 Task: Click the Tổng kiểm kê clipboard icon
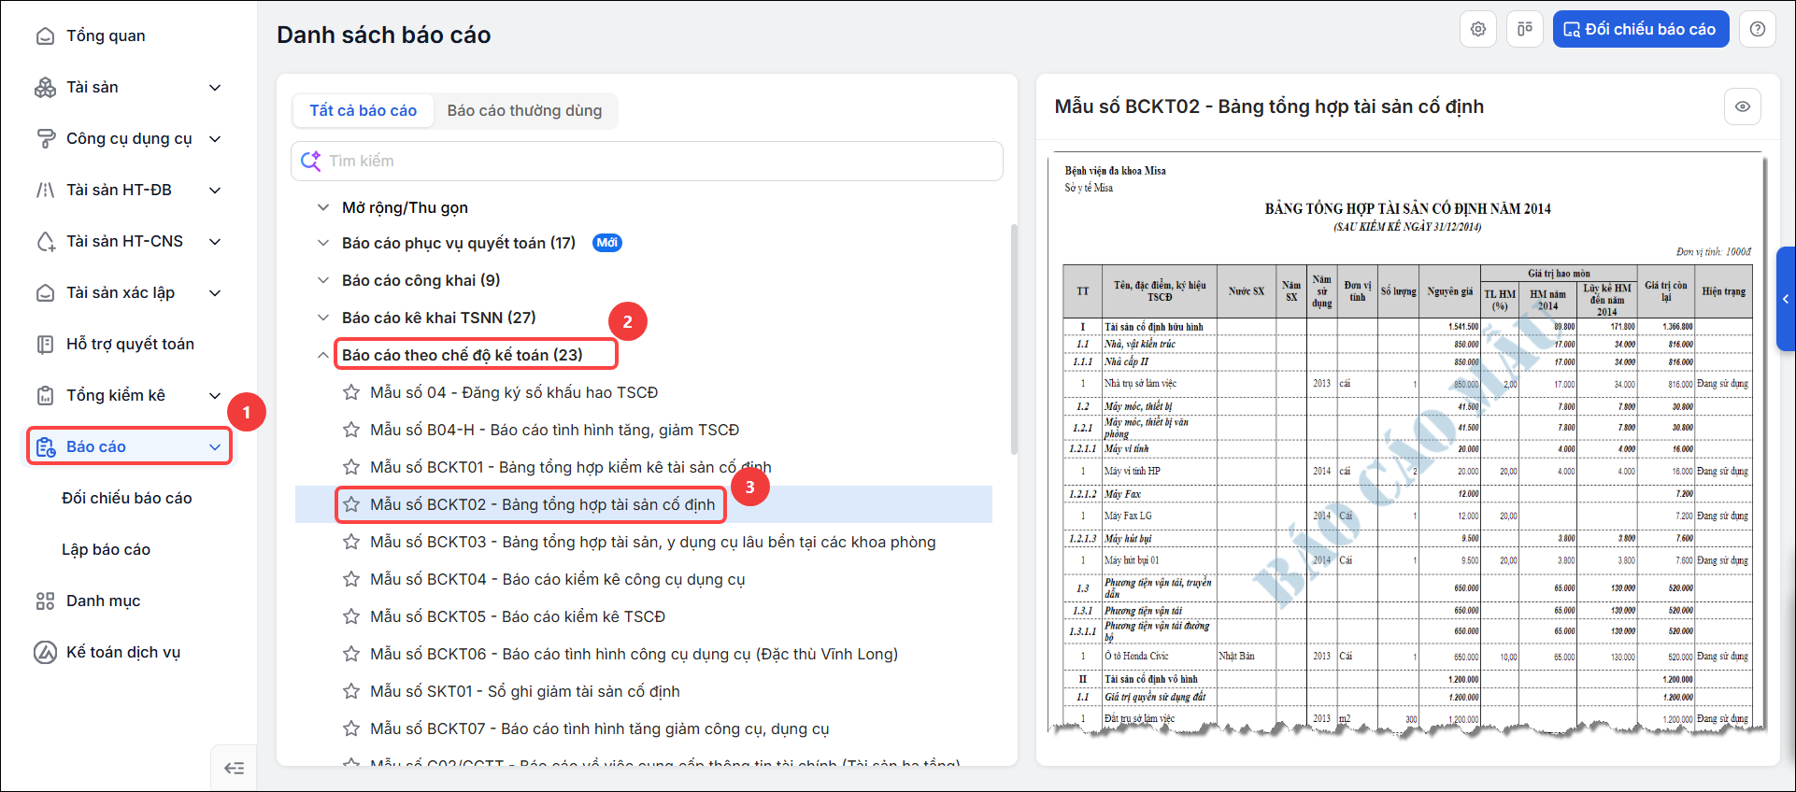[x=45, y=395]
